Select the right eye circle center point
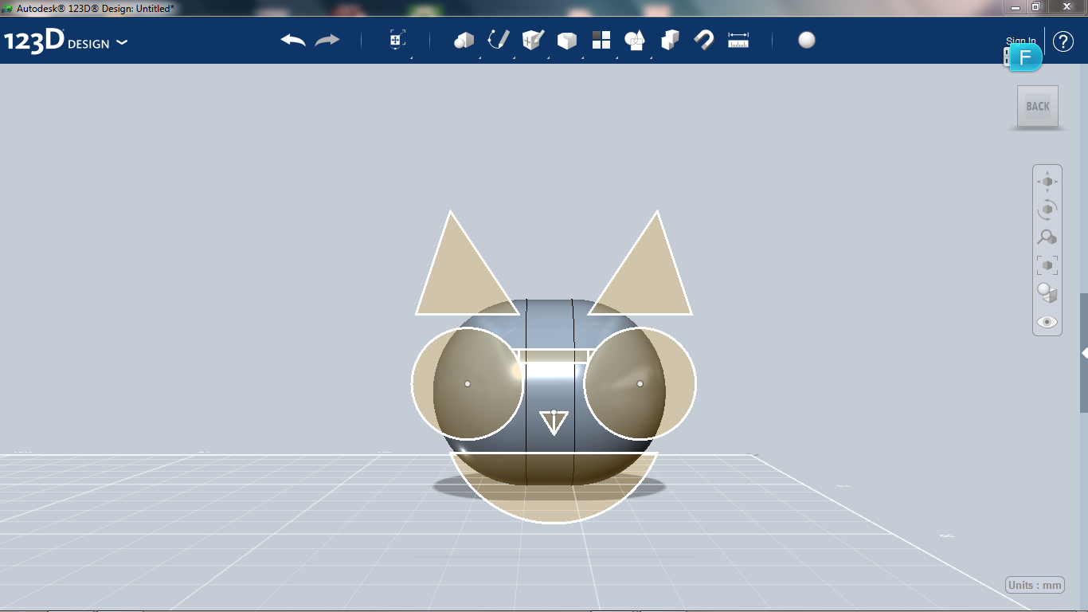 click(x=640, y=384)
